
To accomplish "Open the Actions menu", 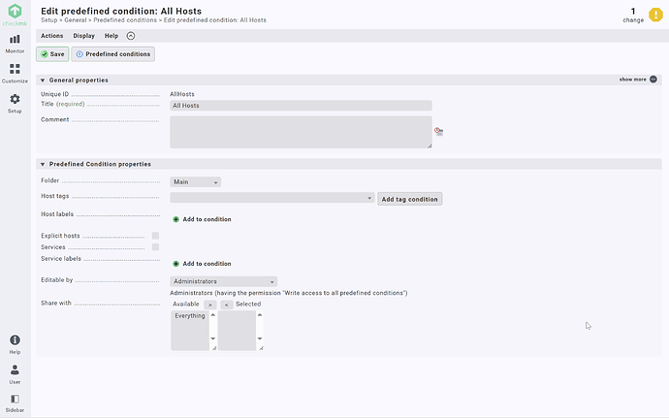I will 52,36.
